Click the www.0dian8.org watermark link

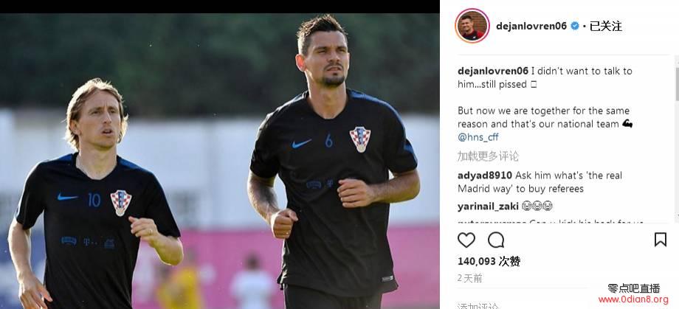point(633,299)
